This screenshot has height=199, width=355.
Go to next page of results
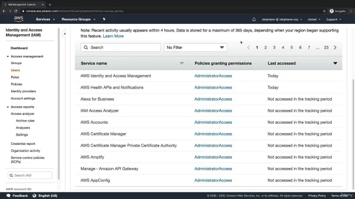pyautogui.click(x=335, y=48)
